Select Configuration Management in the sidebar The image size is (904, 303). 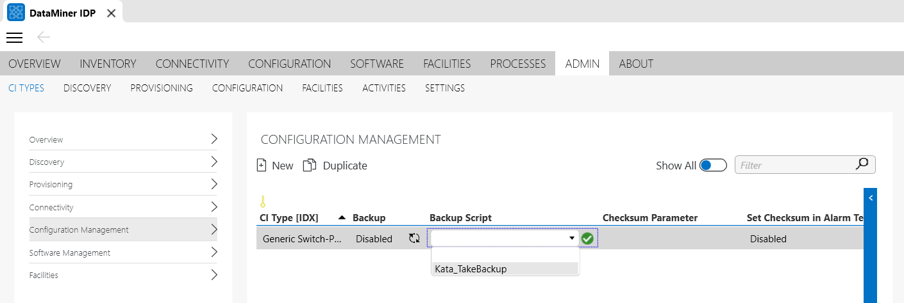(x=123, y=229)
